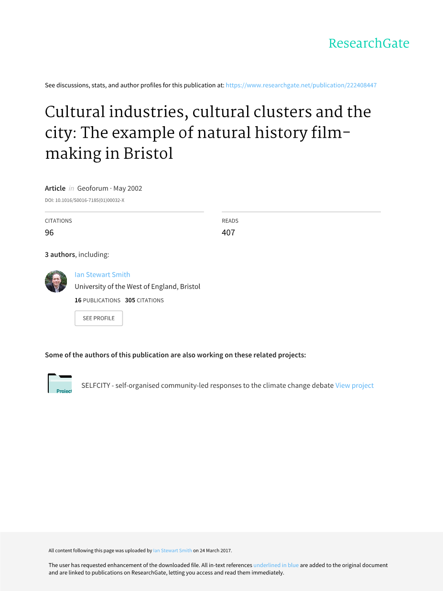Select the Geoforum journal name
Screen dimensions: 443x591
pos(93,188)
